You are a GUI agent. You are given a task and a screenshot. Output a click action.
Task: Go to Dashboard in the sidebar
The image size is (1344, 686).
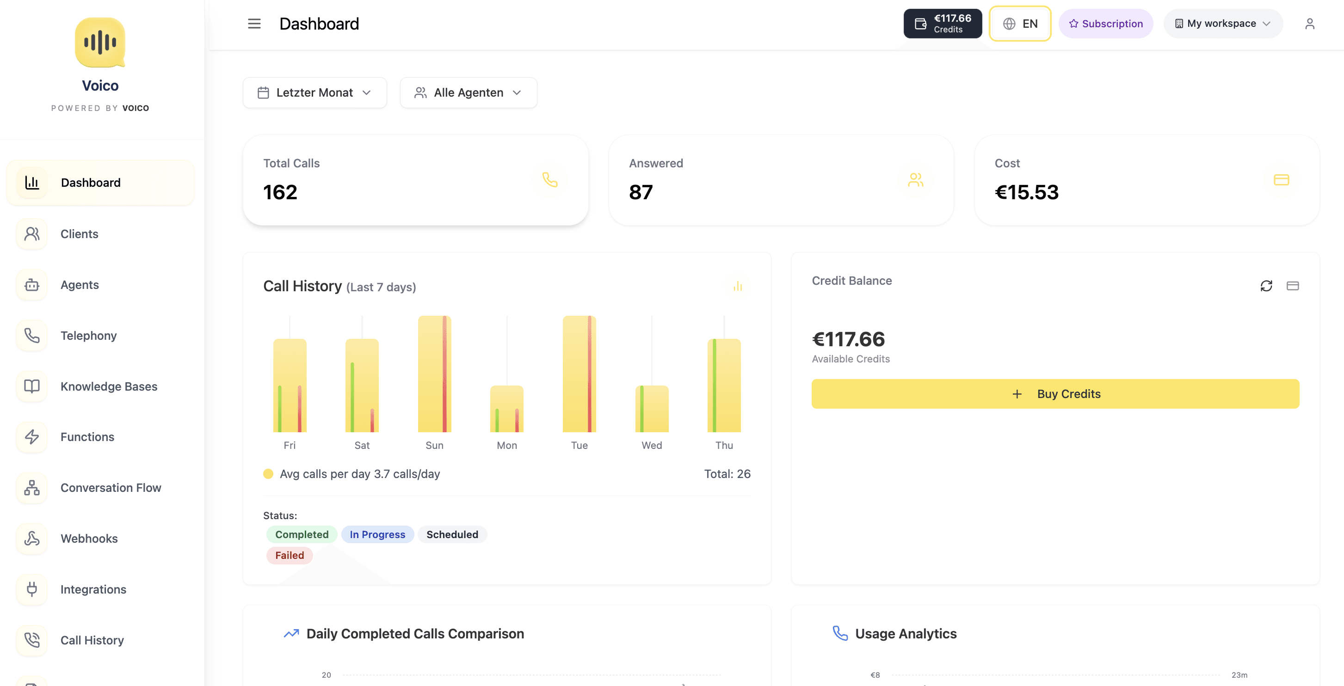(x=100, y=183)
